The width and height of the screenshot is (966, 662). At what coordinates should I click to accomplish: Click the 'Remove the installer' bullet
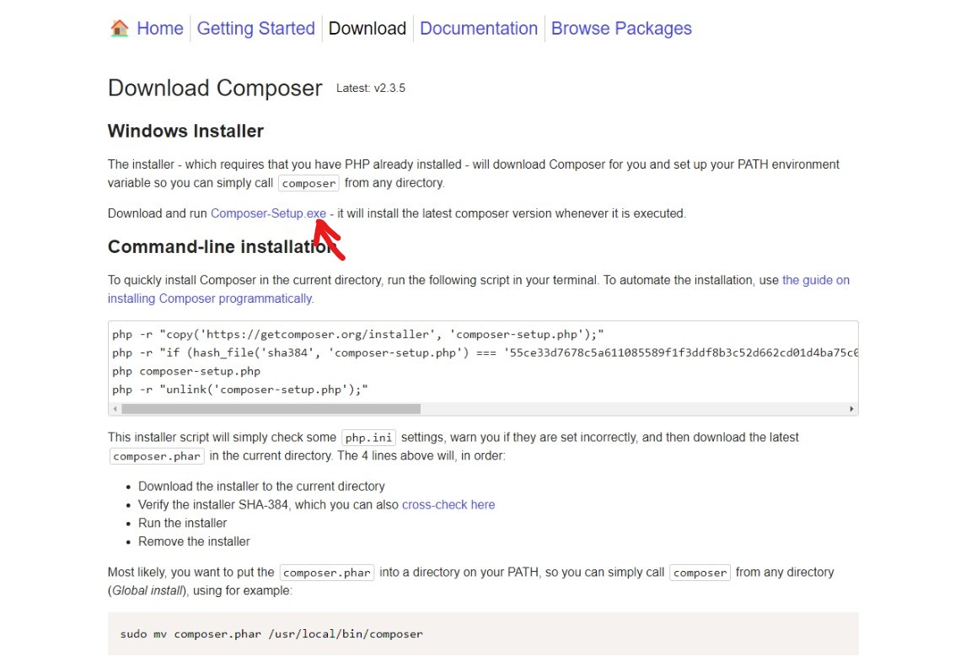[194, 541]
